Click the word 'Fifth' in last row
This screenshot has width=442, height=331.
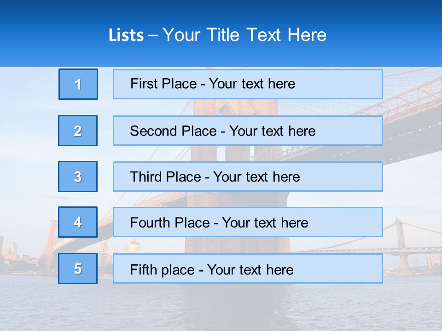144,269
